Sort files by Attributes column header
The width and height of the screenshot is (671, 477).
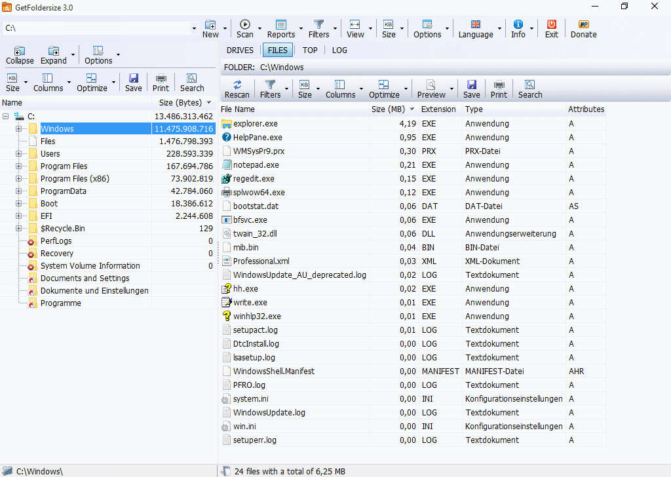coord(586,109)
